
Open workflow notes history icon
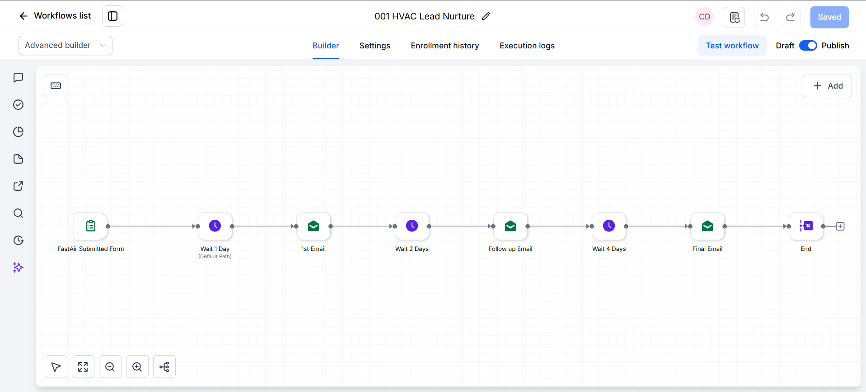(734, 17)
